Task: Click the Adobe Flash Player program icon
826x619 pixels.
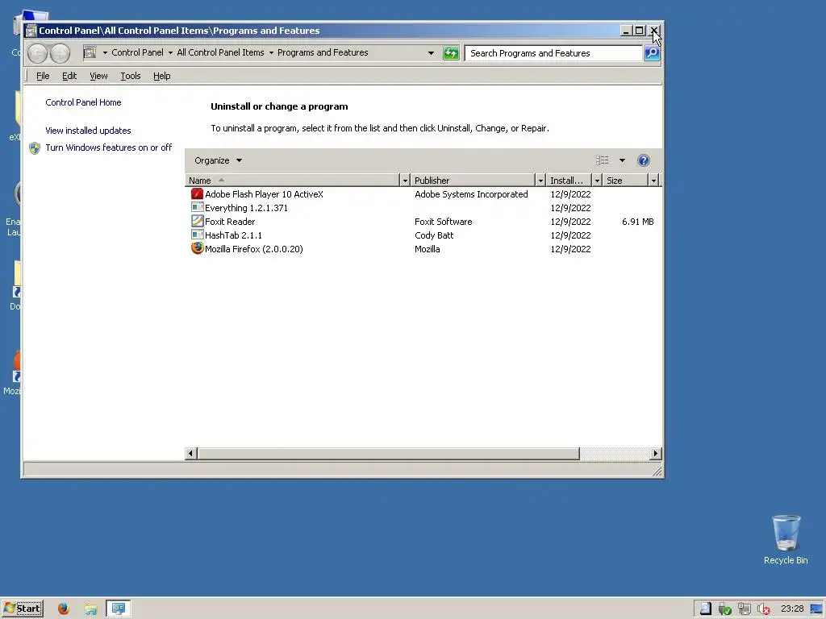Action: click(x=197, y=194)
